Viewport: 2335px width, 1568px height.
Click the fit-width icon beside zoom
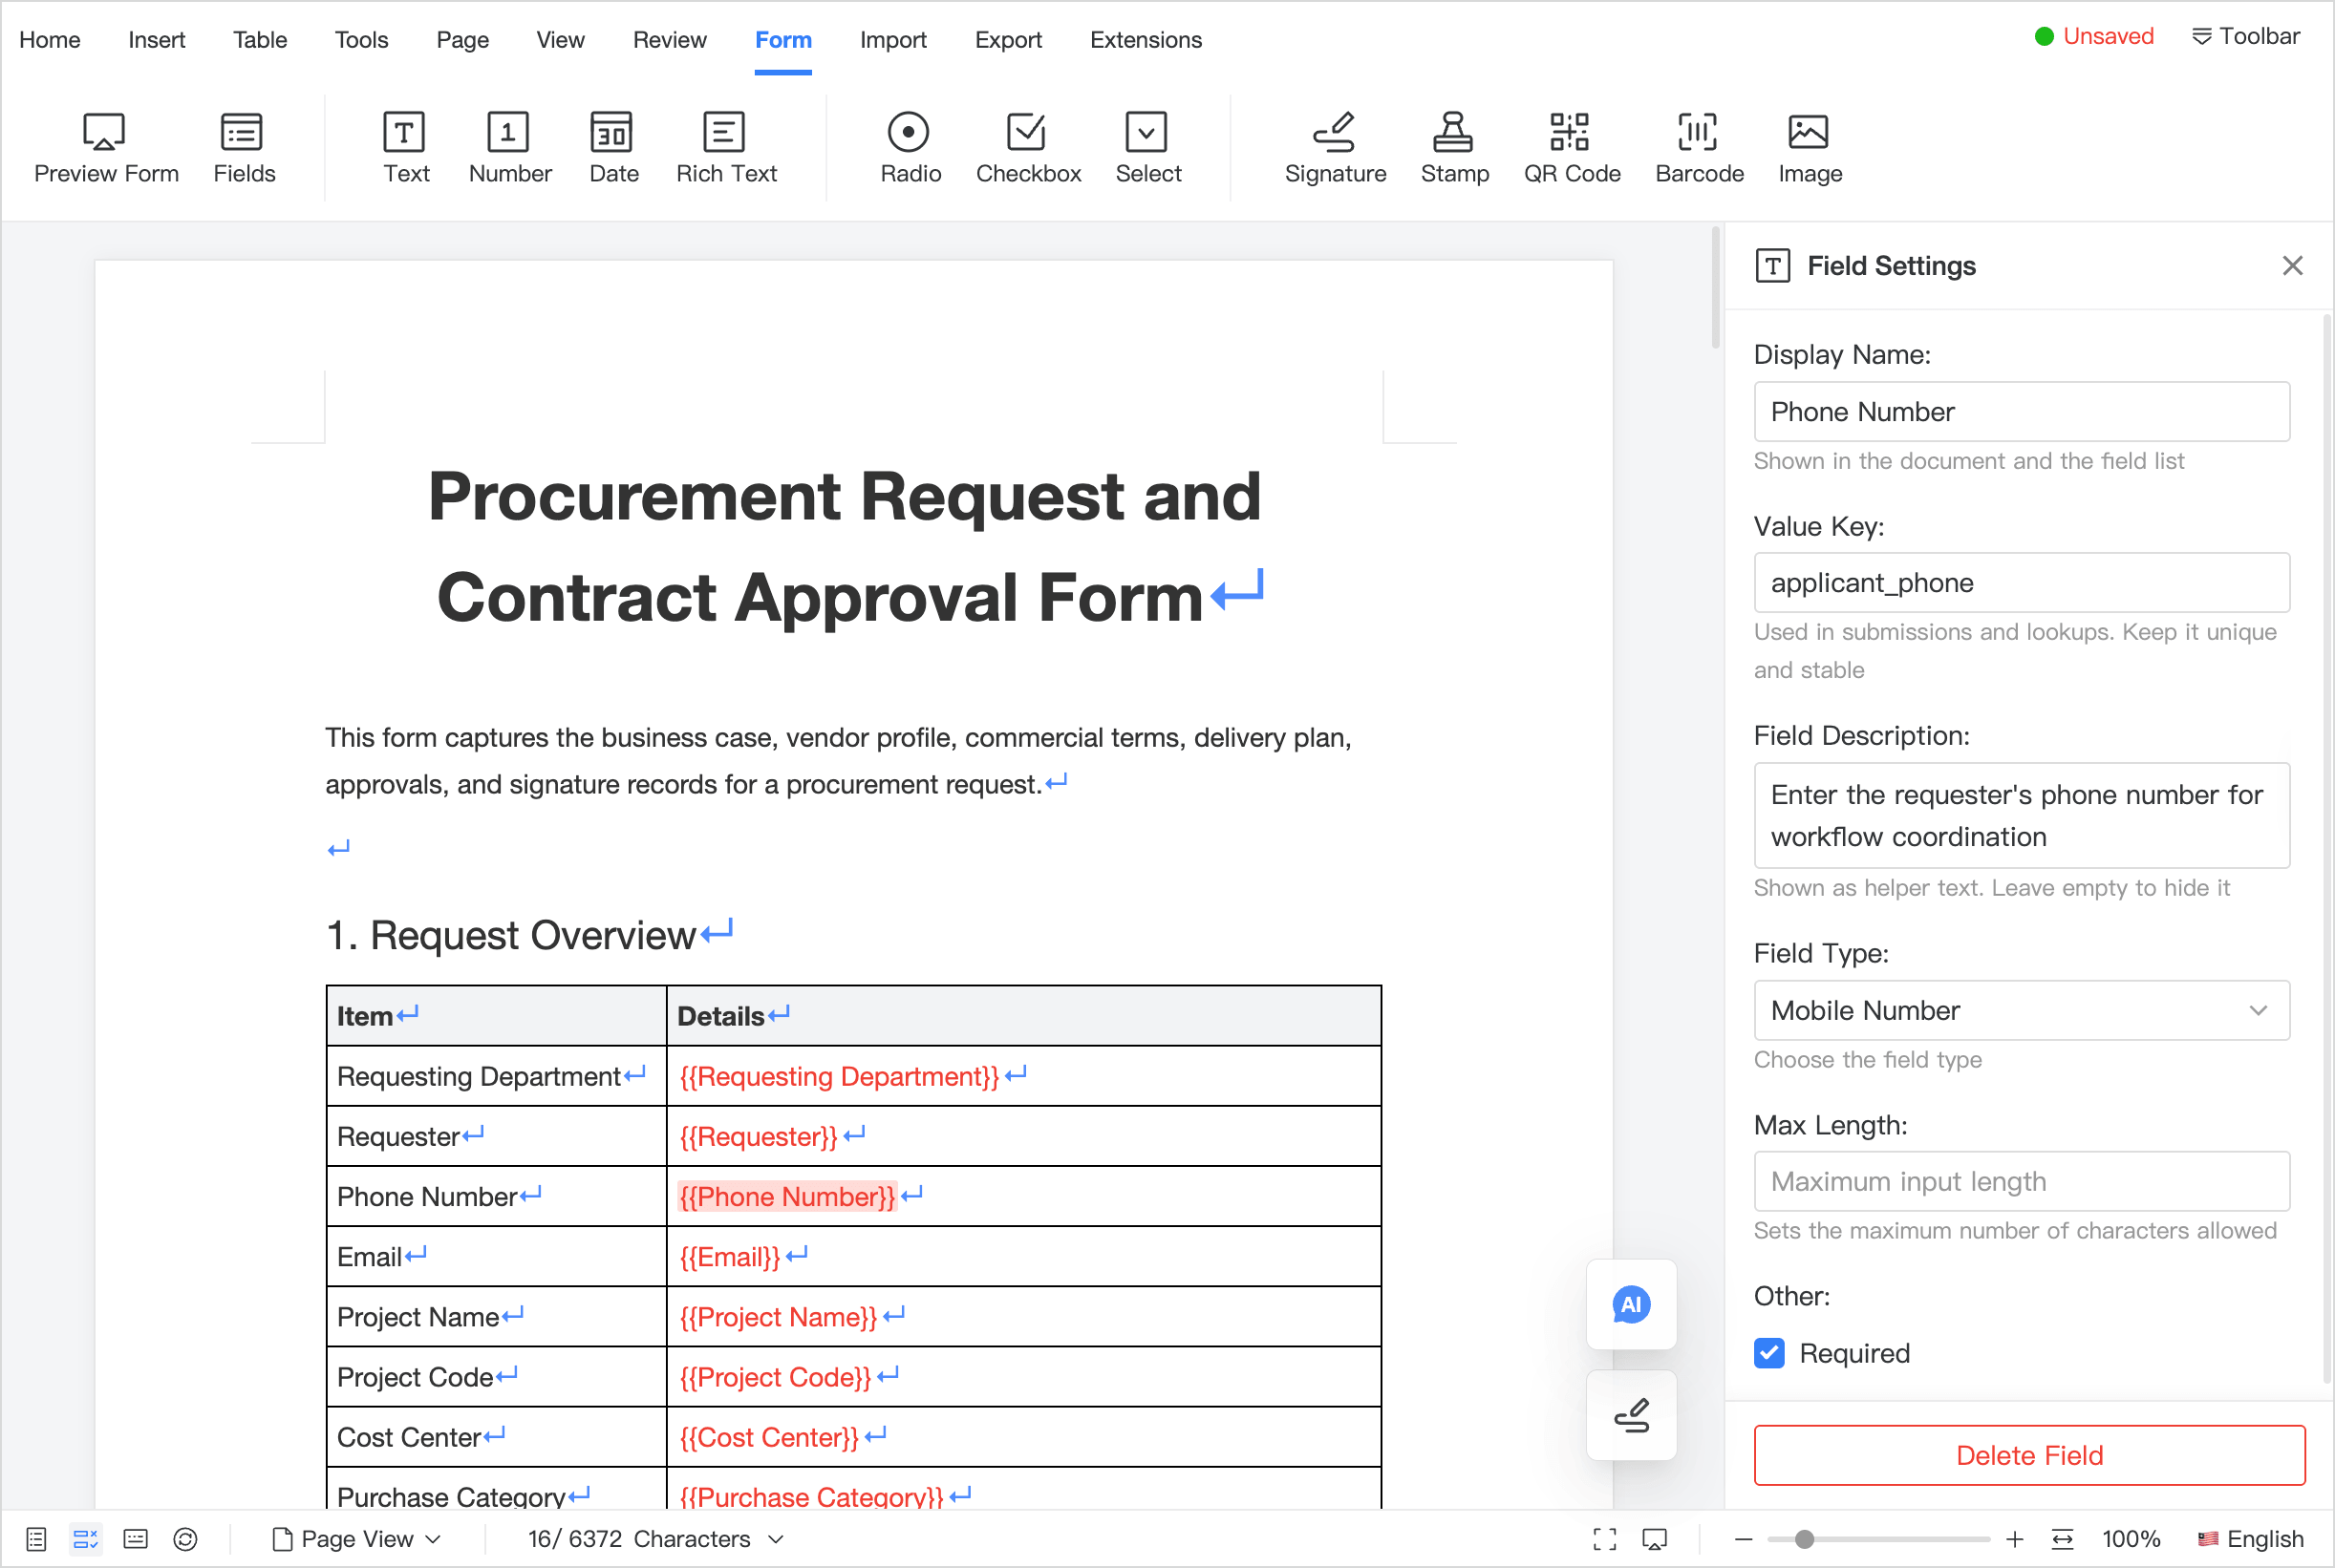(x=2062, y=1538)
